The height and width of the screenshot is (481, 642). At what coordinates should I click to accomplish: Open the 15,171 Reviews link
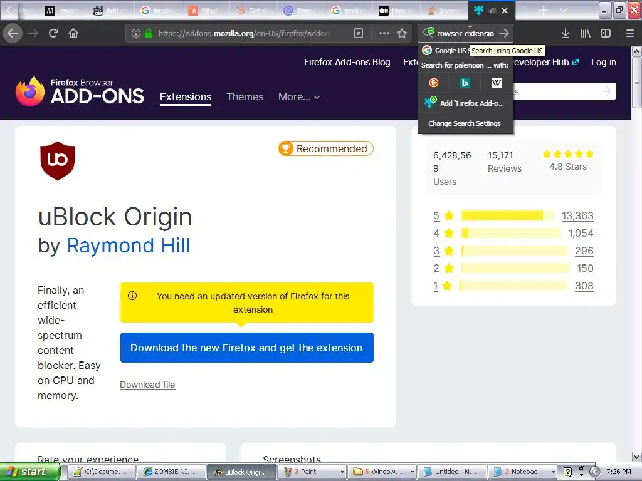coord(505,162)
